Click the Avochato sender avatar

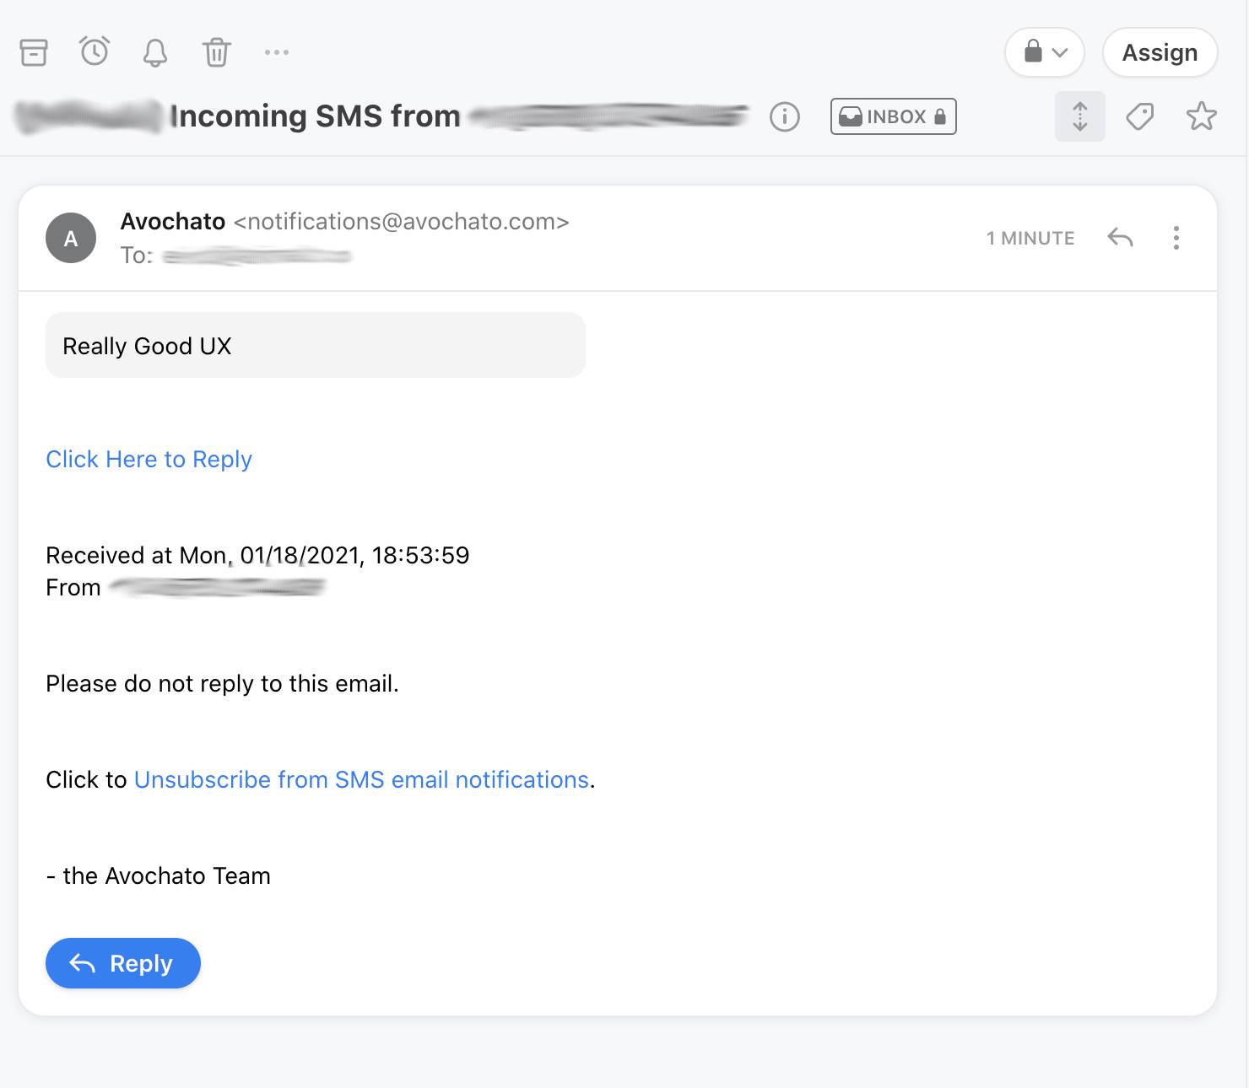tap(71, 238)
